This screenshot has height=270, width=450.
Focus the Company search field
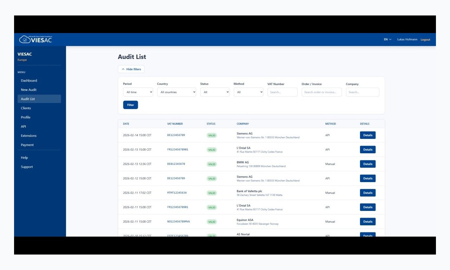point(362,92)
